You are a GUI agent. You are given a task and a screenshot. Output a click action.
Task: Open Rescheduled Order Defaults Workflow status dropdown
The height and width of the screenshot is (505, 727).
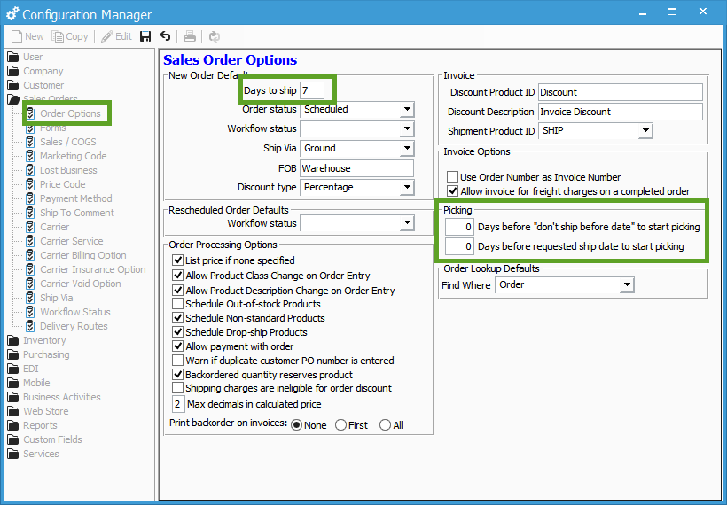point(407,223)
